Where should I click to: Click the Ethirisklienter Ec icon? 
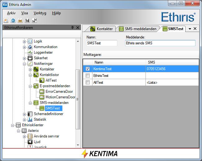click(x=18, y=125)
